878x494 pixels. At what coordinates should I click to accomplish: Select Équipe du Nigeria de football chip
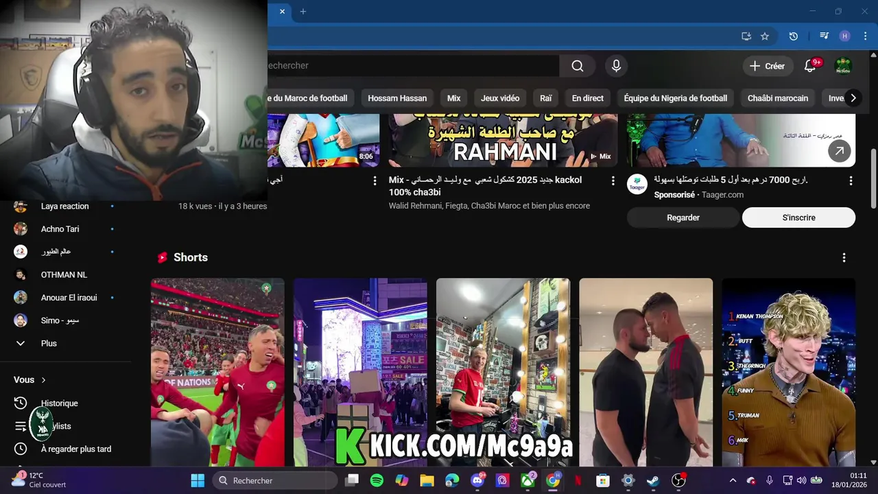[x=676, y=98]
